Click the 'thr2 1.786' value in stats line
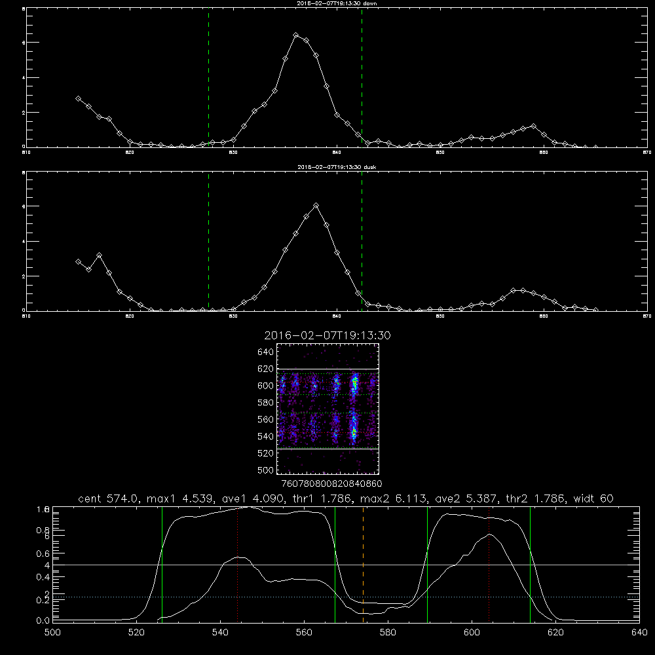The width and height of the screenshot is (655, 655). [x=536, y=498]
